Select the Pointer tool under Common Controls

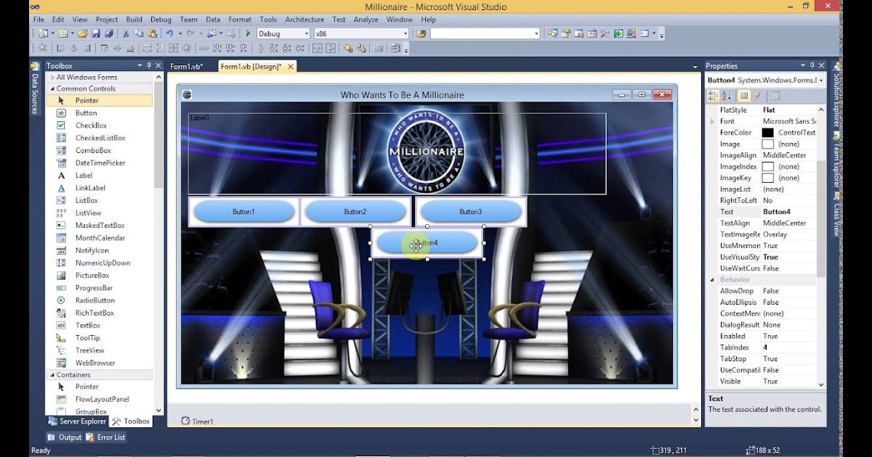pos(100,100)
